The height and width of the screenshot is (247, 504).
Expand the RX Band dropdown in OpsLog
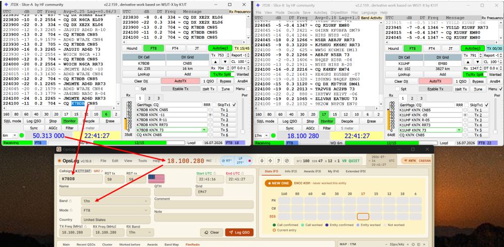coord(138,232)
